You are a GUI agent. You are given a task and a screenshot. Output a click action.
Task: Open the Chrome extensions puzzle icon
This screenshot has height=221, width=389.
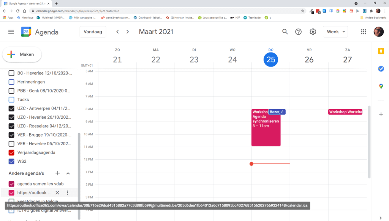point(371,11)
